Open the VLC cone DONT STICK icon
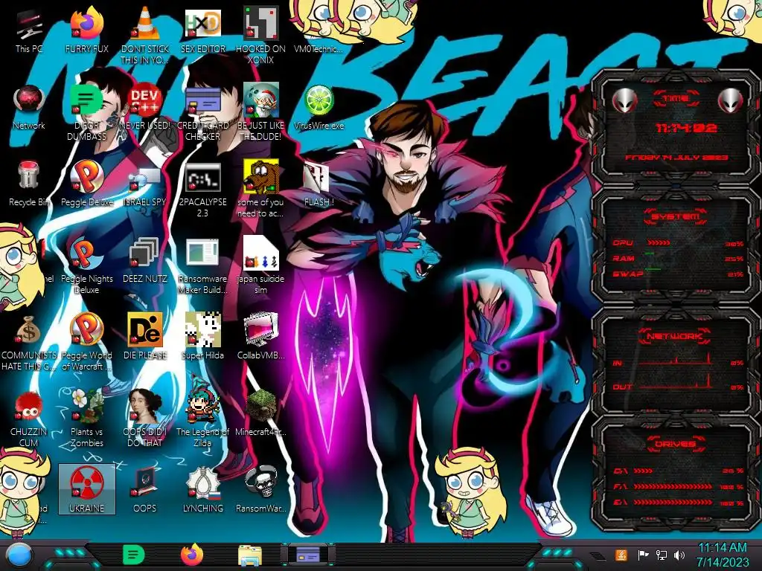The width and height of the screenshot is (762, 571). coord(145,35)
